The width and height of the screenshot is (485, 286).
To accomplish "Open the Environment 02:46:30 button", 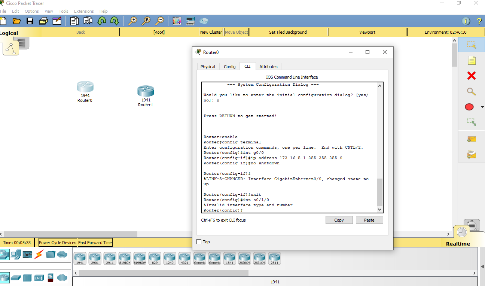I will click(x=445, y=32).
